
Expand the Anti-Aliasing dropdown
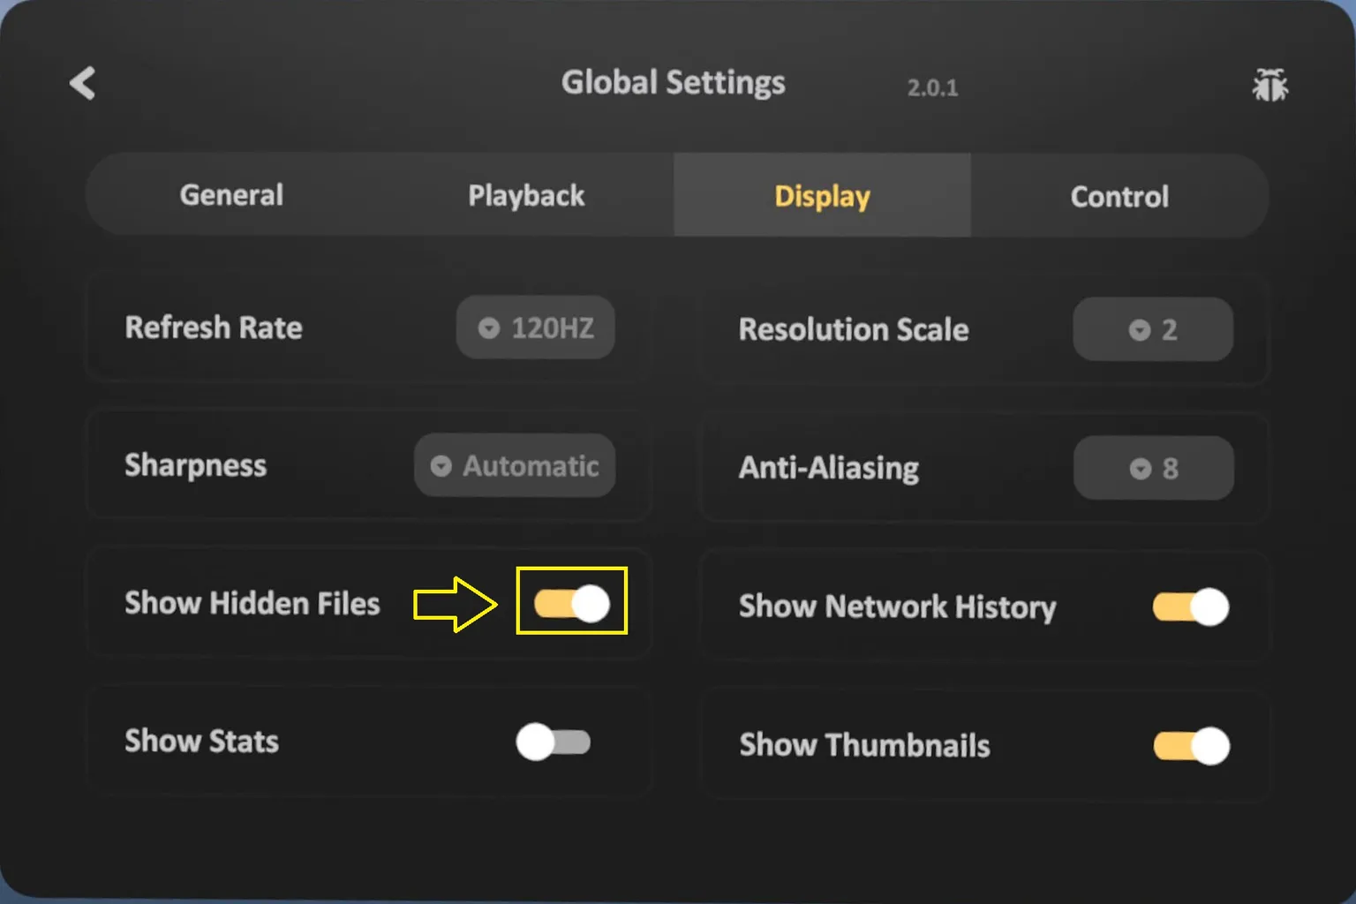[x=1153, y=468]
